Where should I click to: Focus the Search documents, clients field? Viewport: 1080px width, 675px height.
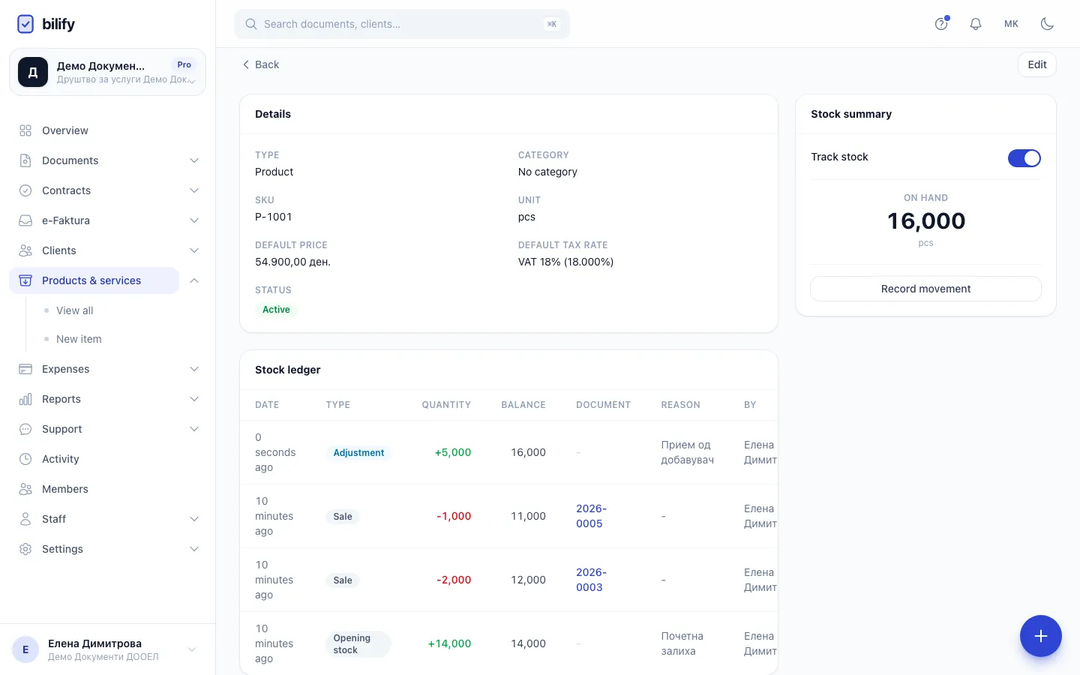coord(402,24)
